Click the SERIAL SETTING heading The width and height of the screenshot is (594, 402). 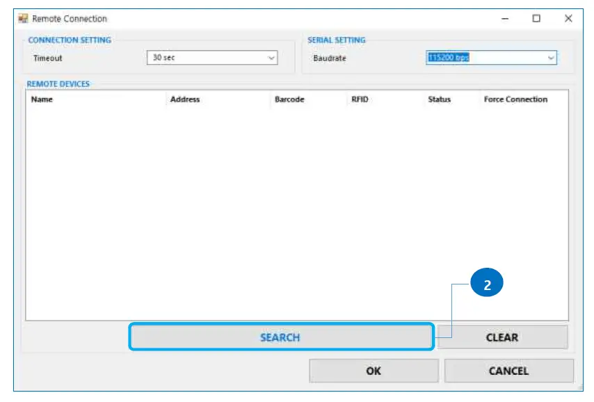tap(337, 40)
